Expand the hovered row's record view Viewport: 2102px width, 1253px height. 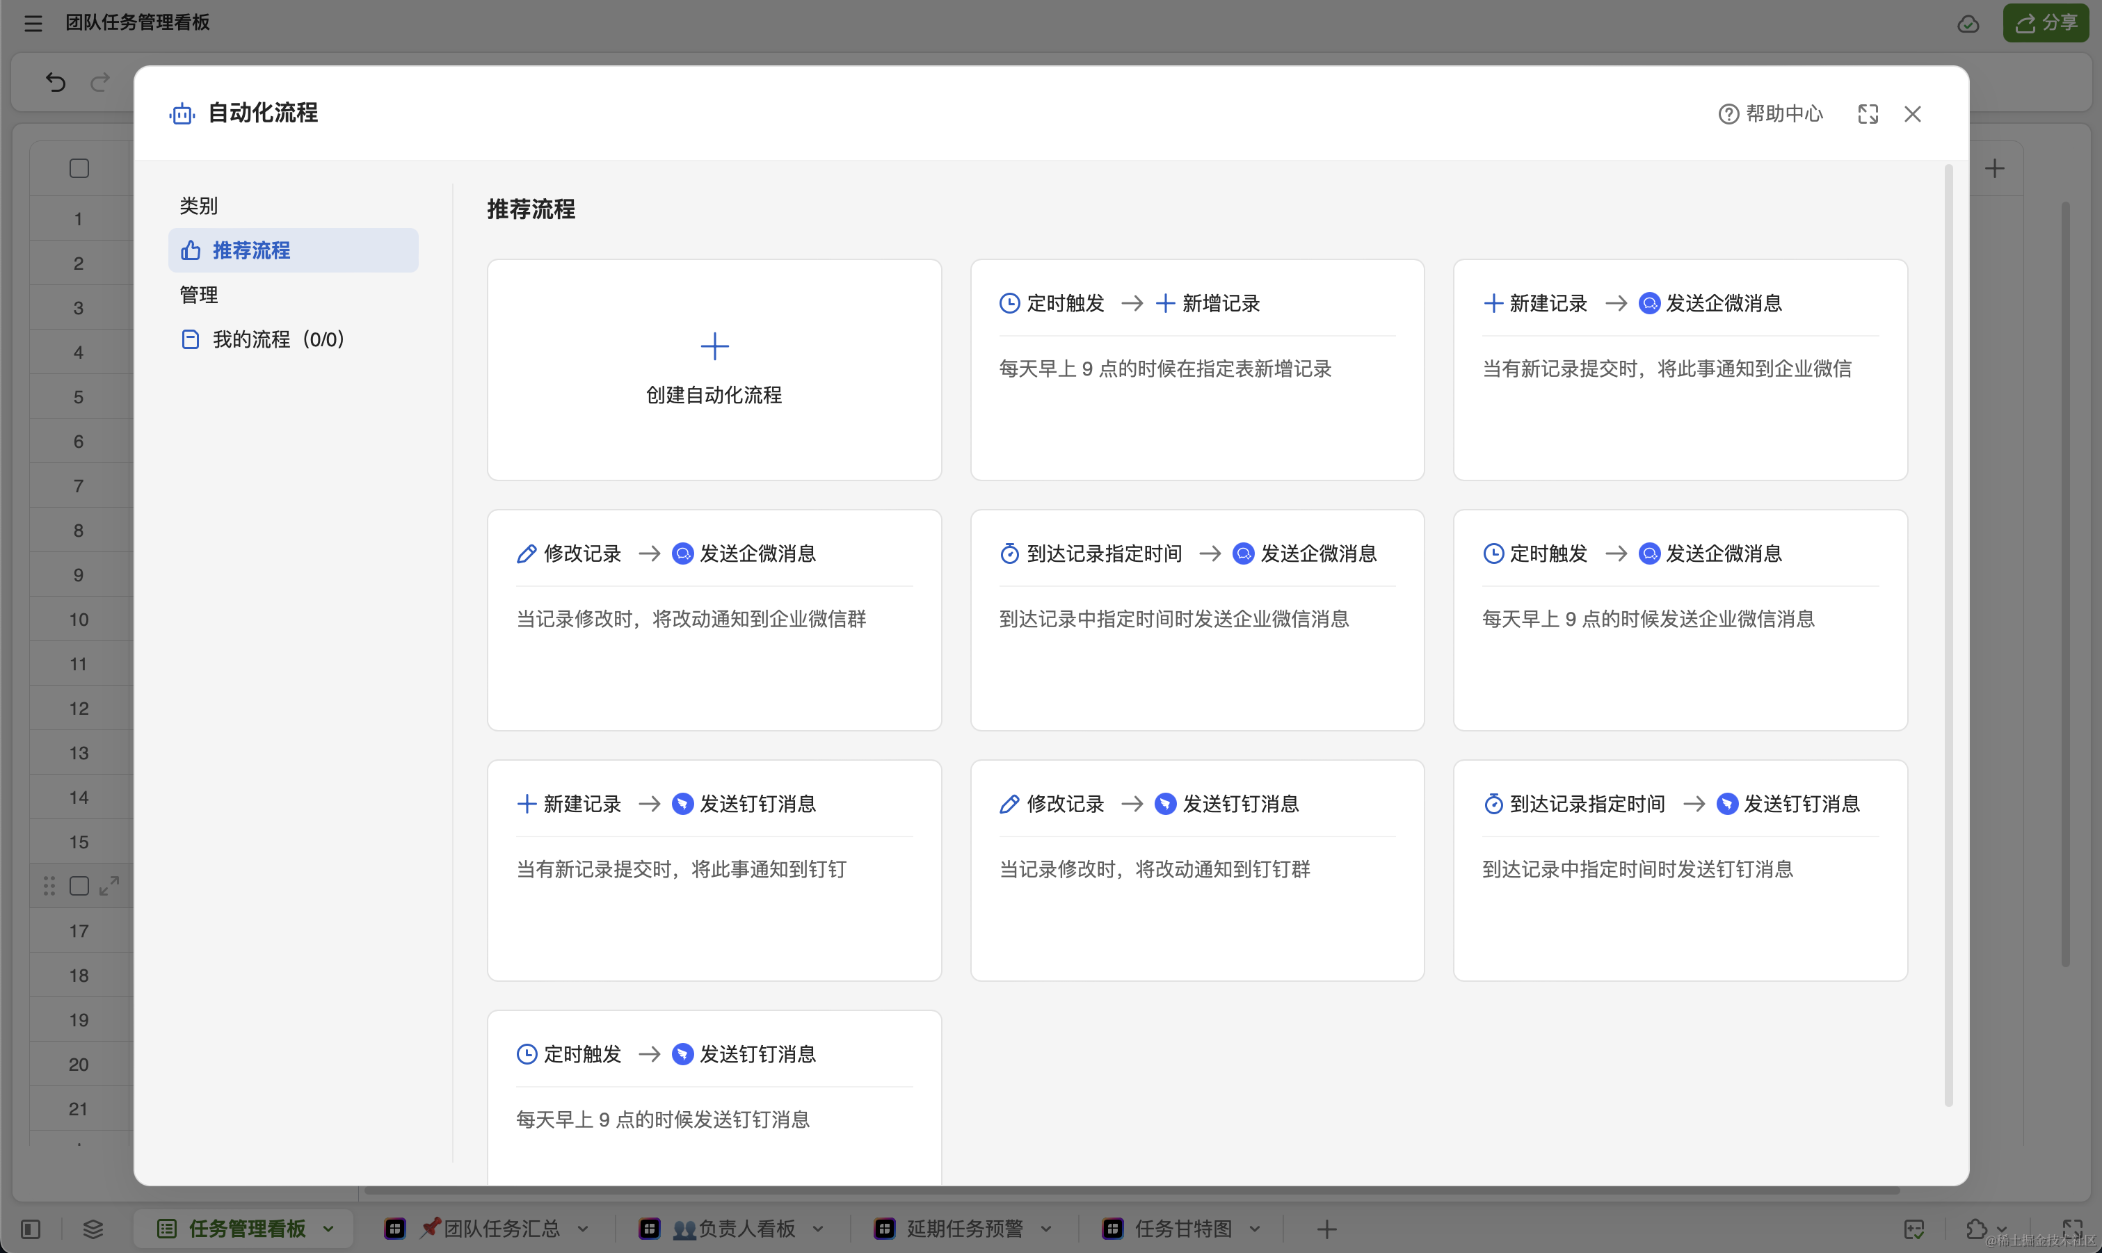click(109, 886)
